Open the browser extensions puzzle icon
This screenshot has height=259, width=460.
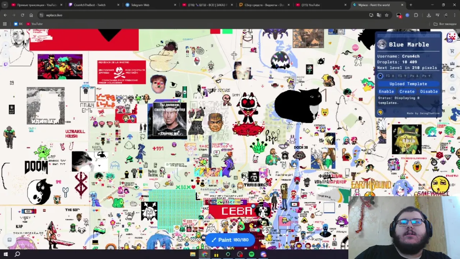click(x=416, y=15)
